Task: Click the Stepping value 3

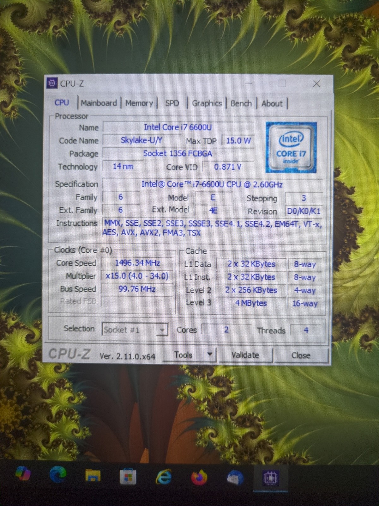Action: tap(304, 198)
